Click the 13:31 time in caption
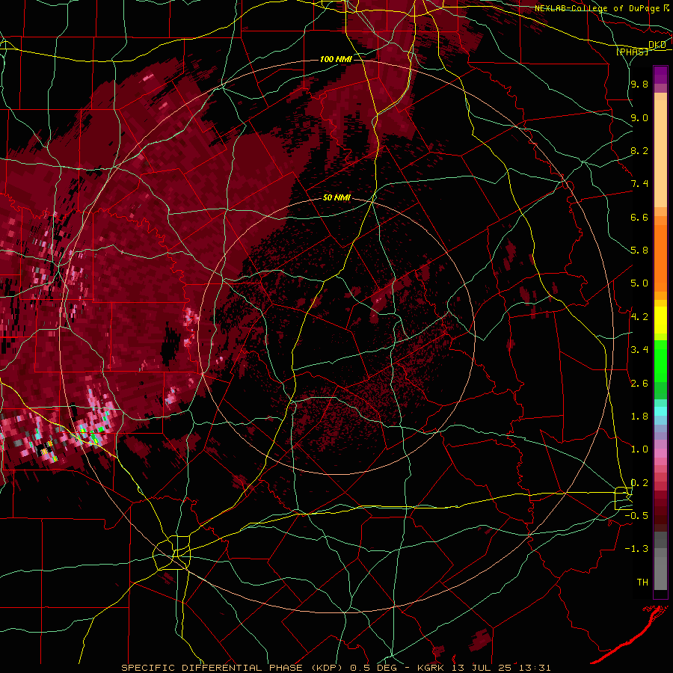 coord(533,668)
